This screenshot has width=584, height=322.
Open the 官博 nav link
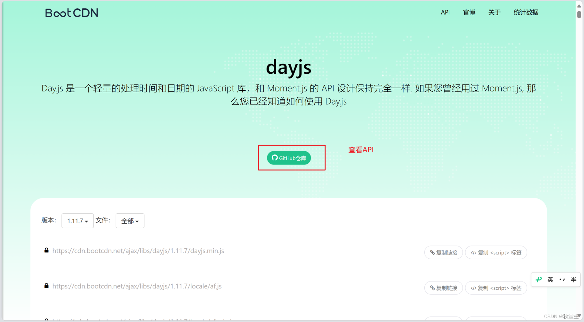tap(469, 12)
